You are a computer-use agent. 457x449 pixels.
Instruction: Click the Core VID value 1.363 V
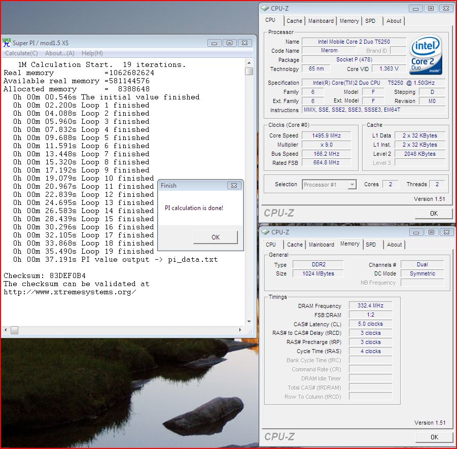389,68
